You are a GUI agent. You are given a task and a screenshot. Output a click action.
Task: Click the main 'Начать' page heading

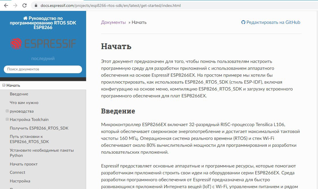tap(116, 46)
